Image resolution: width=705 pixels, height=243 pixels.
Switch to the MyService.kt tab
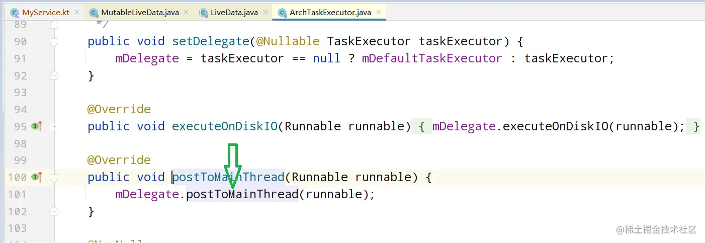43,12
